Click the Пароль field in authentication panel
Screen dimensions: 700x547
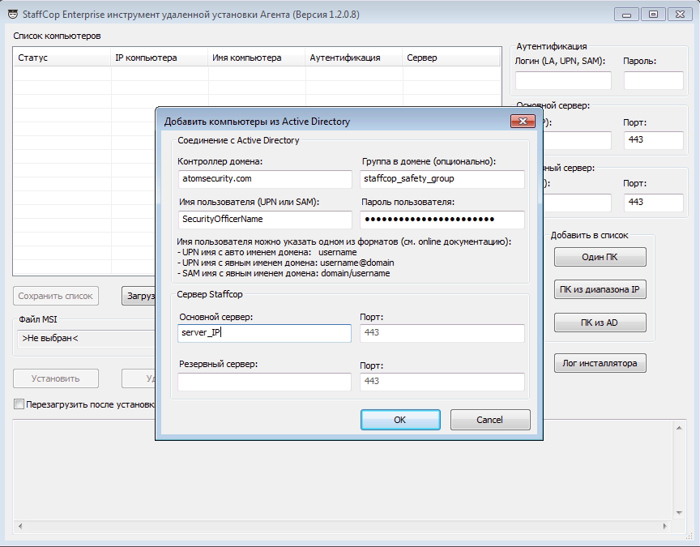pos(653,80)
